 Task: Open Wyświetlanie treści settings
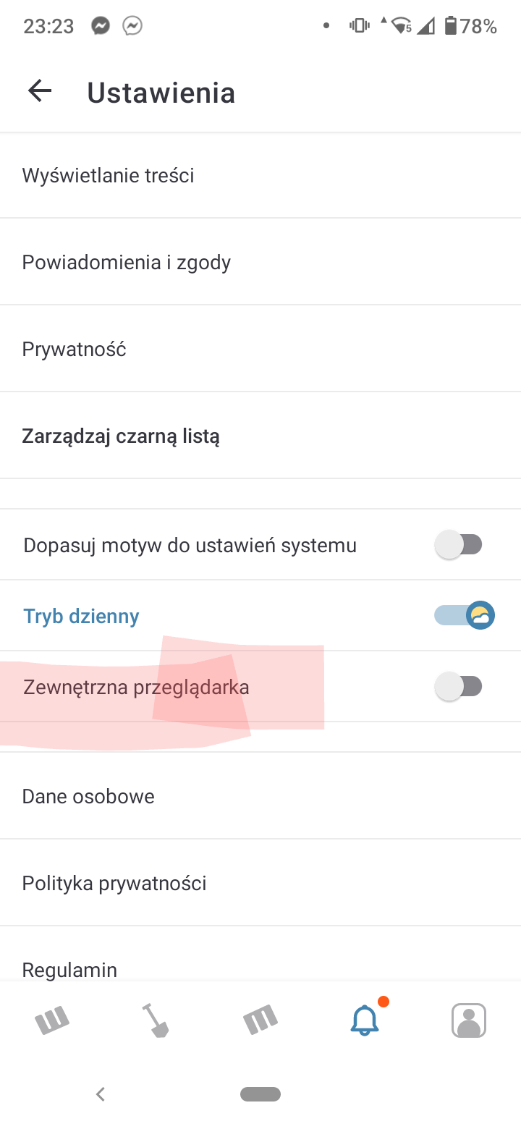109,176
